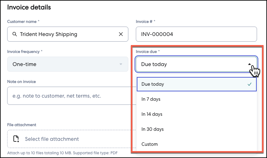The height and width of the screenshot is (158, 267).
Task: Click the 'File attachment' section label
Action: [22, 125]
